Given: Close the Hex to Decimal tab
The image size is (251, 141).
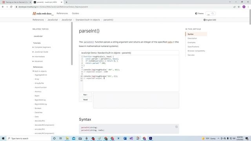Looking at the screenshot, I should tap(30, 2).
